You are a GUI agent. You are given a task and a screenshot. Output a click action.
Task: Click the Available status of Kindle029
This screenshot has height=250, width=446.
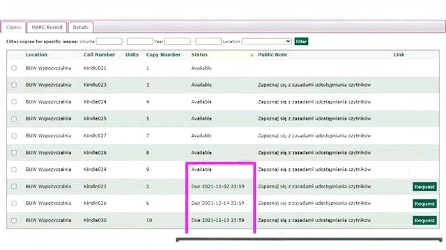(201, 169)
